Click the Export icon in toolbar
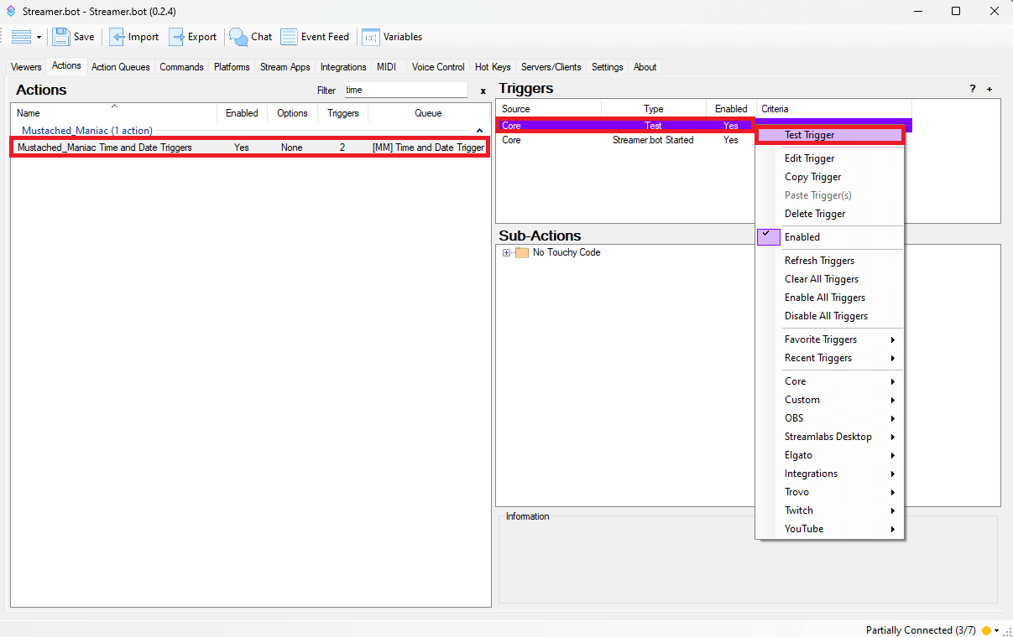The width and height of the screenshot is (1013, 637). click(x=177, y=37)
